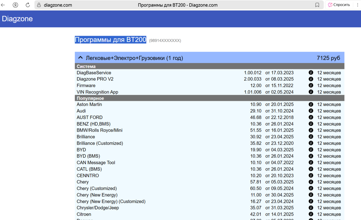Open the browser three-dot menu
This screenshot has width=361, height=220.
click(357, 5)
